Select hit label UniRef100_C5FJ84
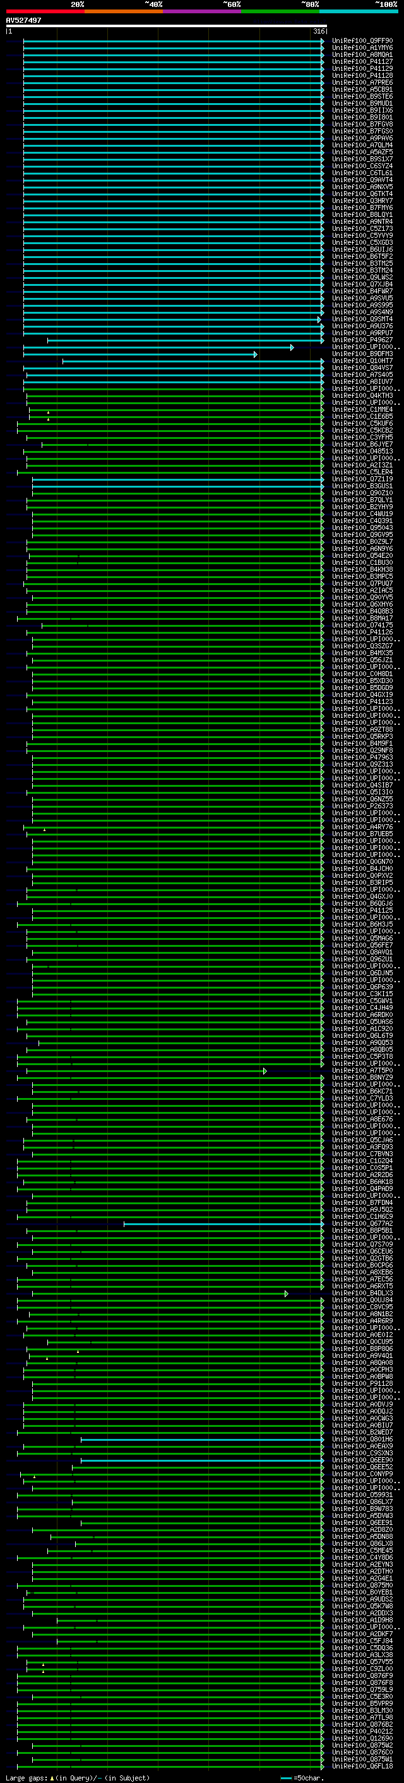This screenshot has height=1783, width=404. click(x=362, y=1641)
